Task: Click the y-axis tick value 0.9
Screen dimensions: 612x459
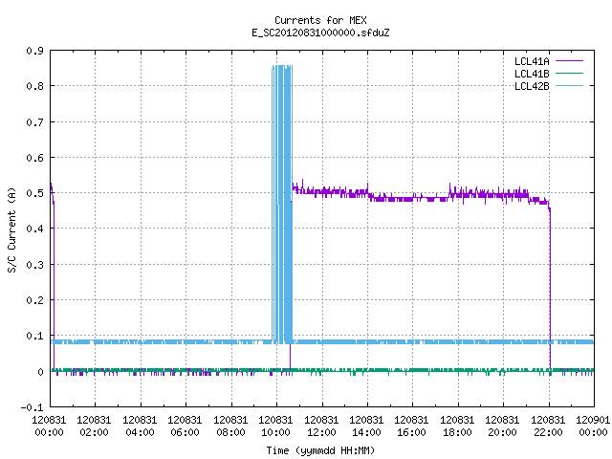Action: (x=34, y=51)
